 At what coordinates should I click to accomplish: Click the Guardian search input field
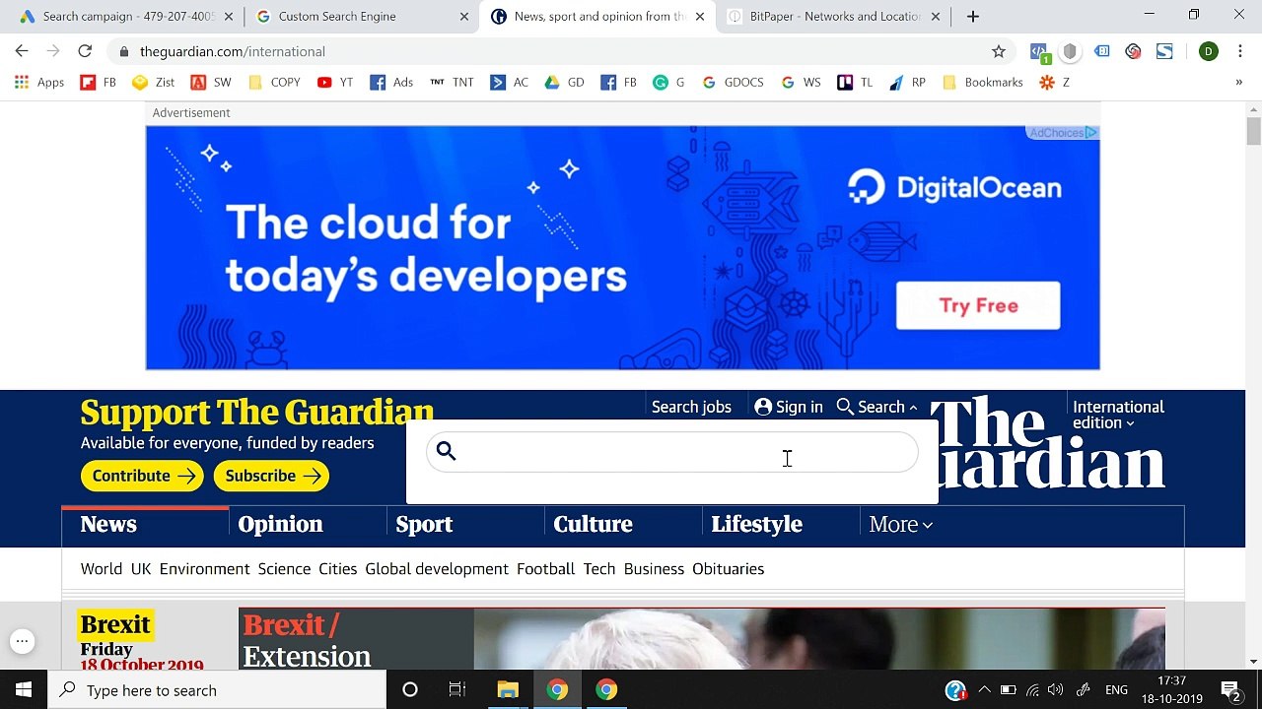672,452
